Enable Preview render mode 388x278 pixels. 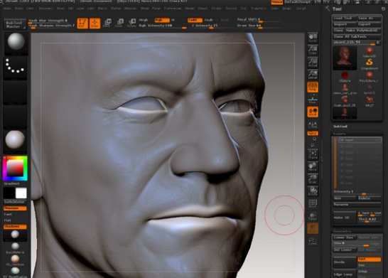click(15, 208)
